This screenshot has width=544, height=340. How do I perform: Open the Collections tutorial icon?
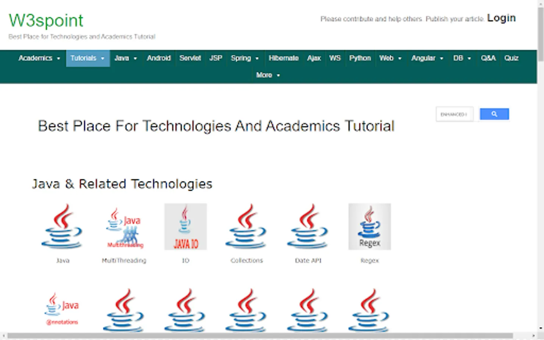coord(246,226)
